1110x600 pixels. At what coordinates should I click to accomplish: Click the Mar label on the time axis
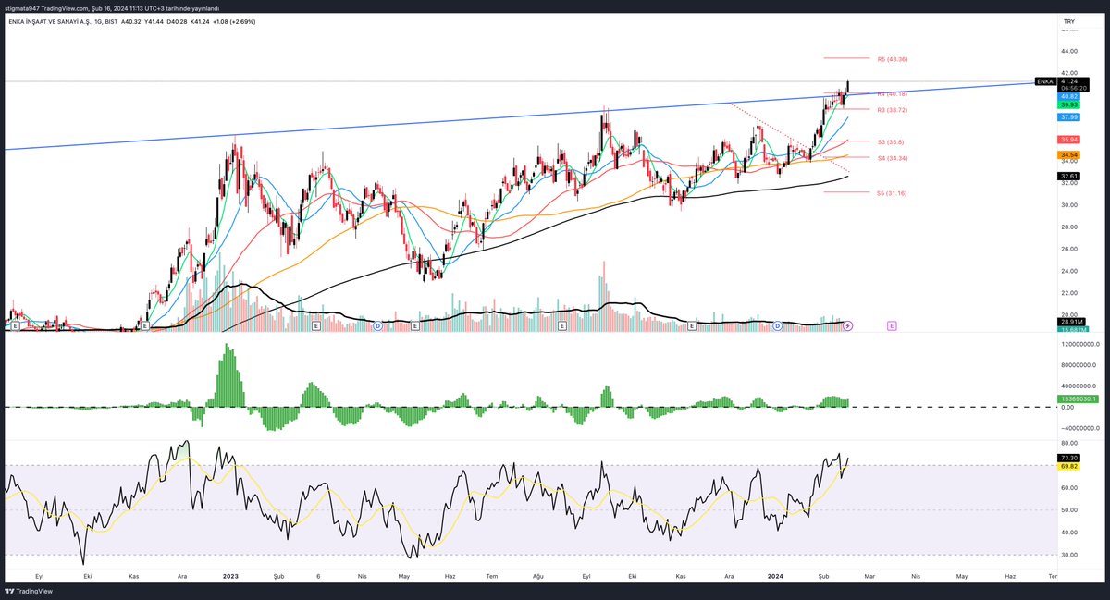868,575
